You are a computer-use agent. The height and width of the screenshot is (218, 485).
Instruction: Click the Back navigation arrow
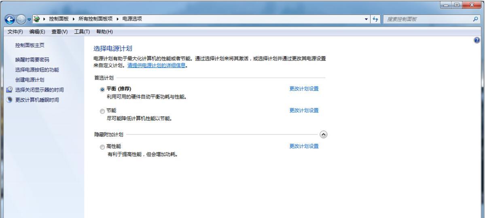(x=10, y=20)
